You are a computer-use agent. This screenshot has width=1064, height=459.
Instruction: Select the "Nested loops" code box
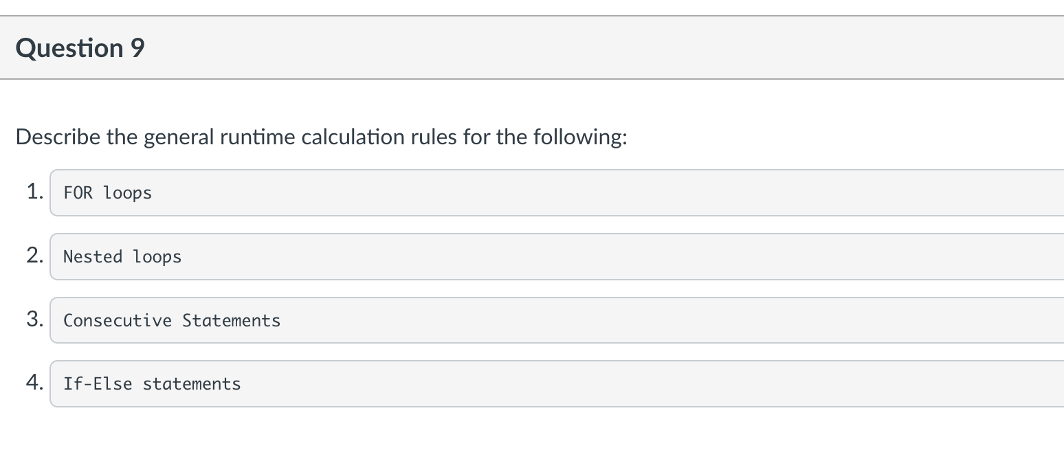[x=557, y=256]
